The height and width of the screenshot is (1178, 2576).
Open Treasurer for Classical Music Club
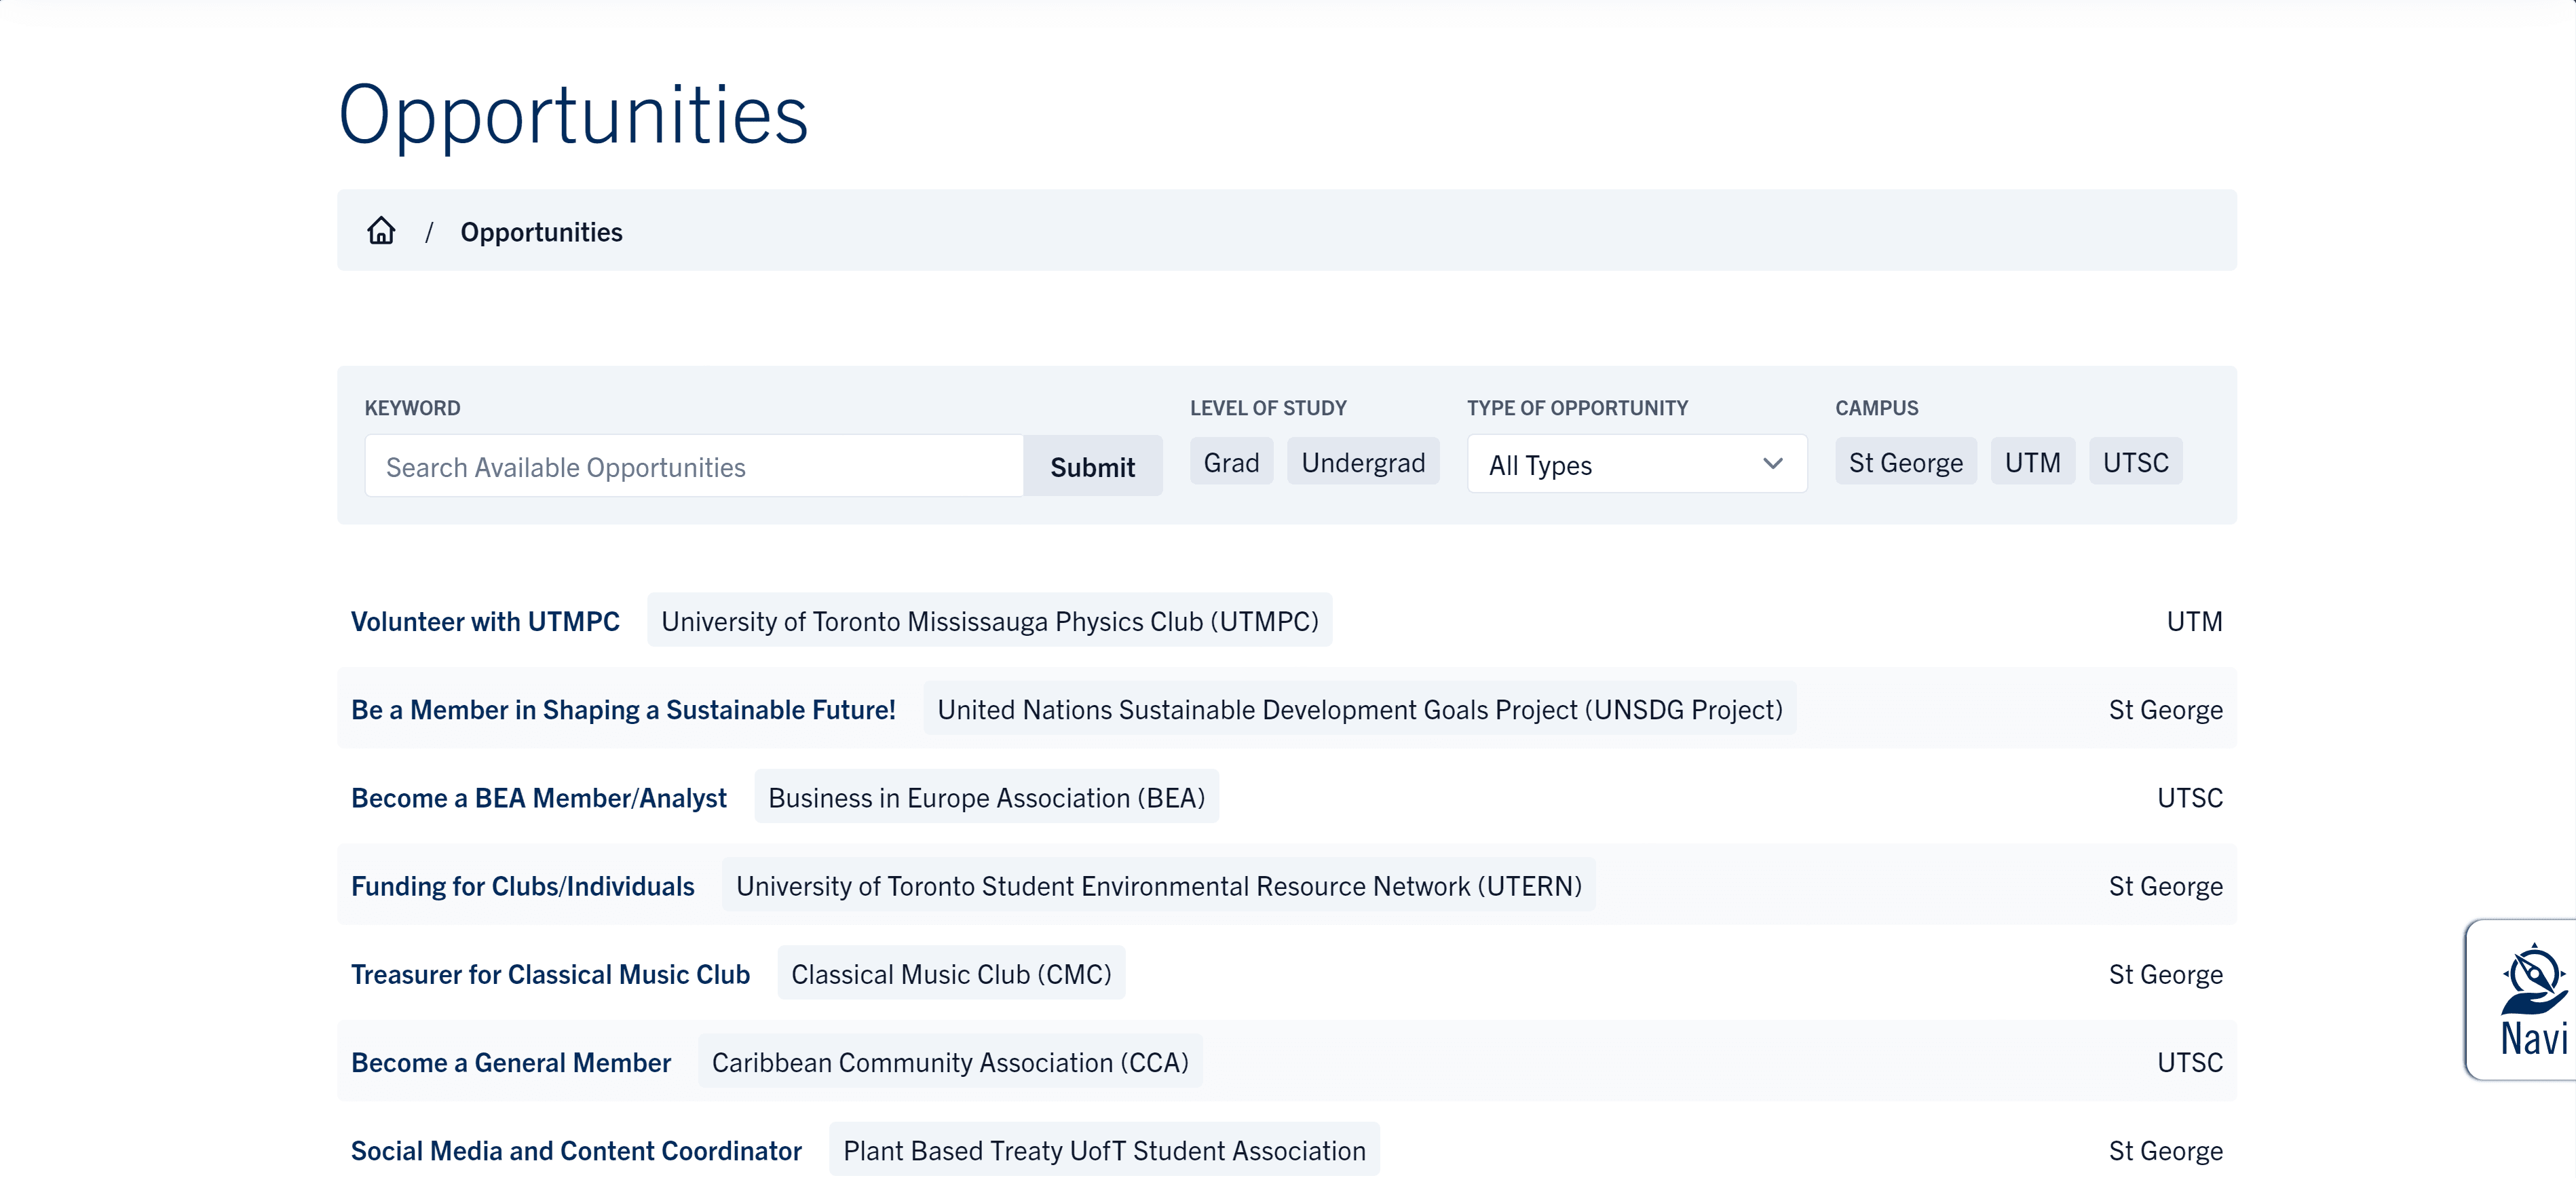click(x=550, y=973)
